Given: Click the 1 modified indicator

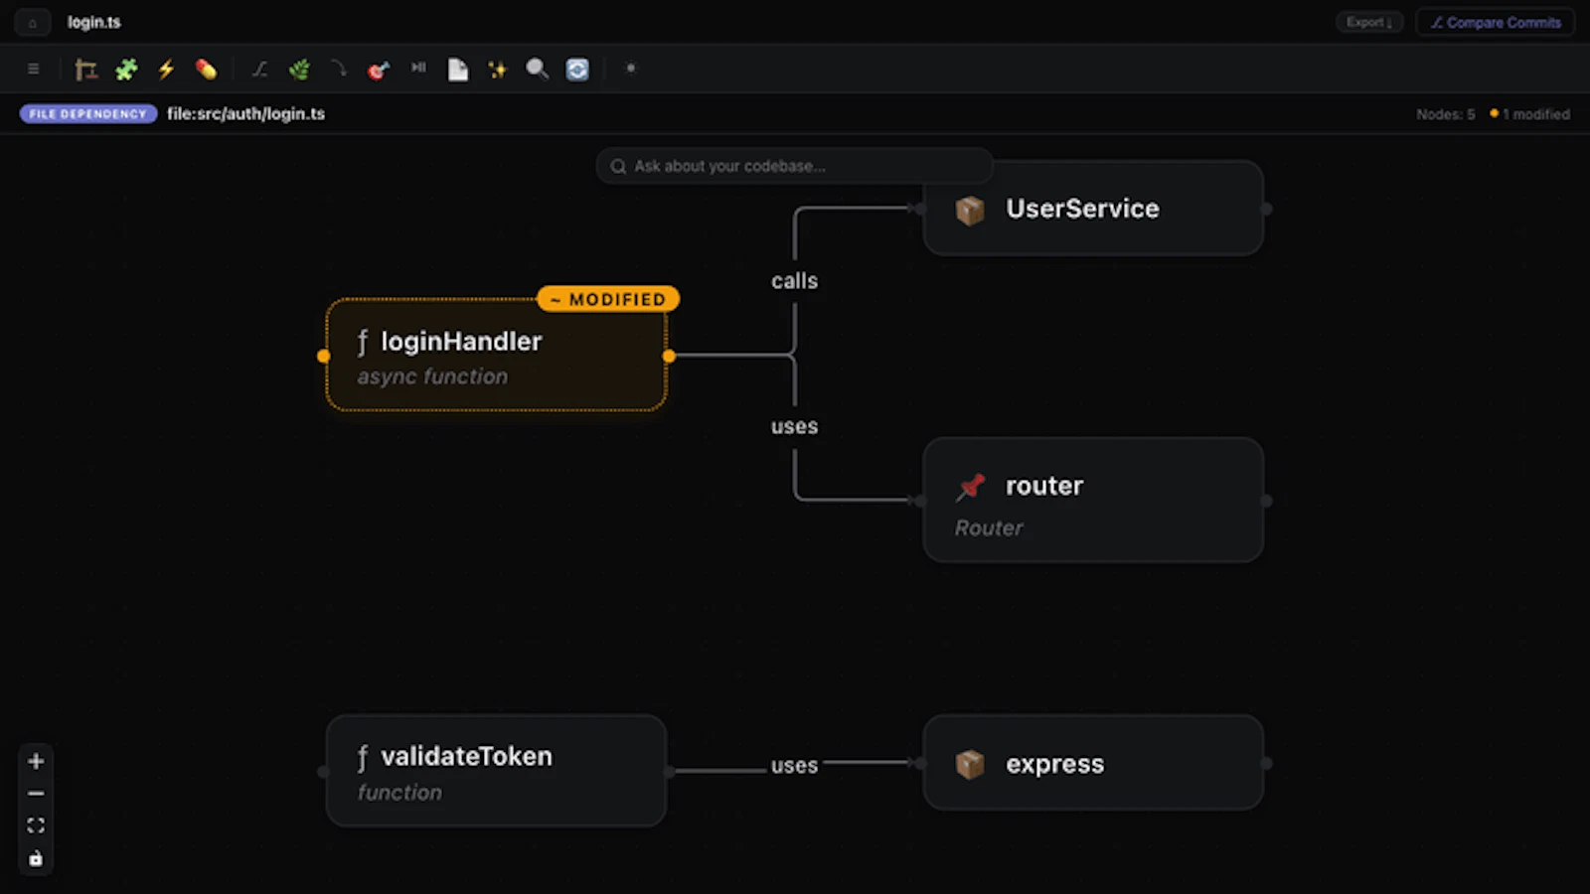Looking at the screenshot, I should [1530, 114].
